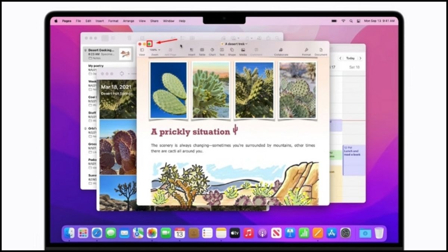Open Mail from the Dock
The image size is (448, 252).
pos(124,233)
